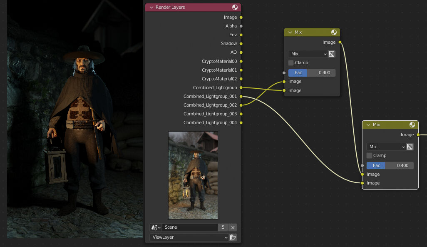
Task: Click the lower-right Mix node Fac slider
Action: coord(390,165)
